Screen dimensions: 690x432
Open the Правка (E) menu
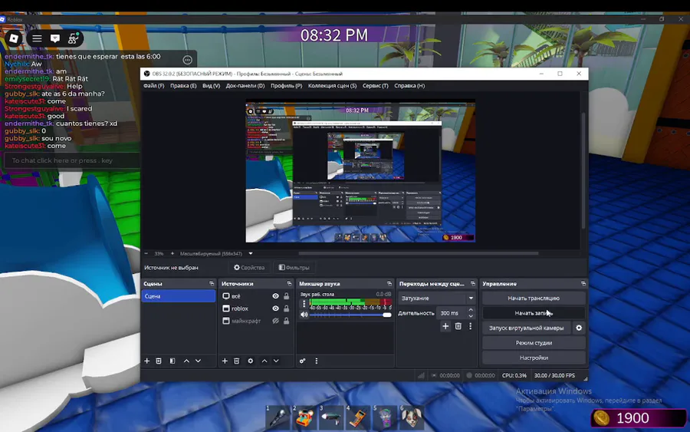point(183,86)
